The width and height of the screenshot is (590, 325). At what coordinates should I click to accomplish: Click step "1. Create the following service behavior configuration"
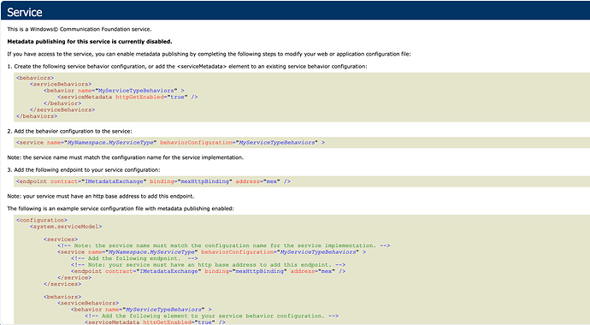coord(187,66)
